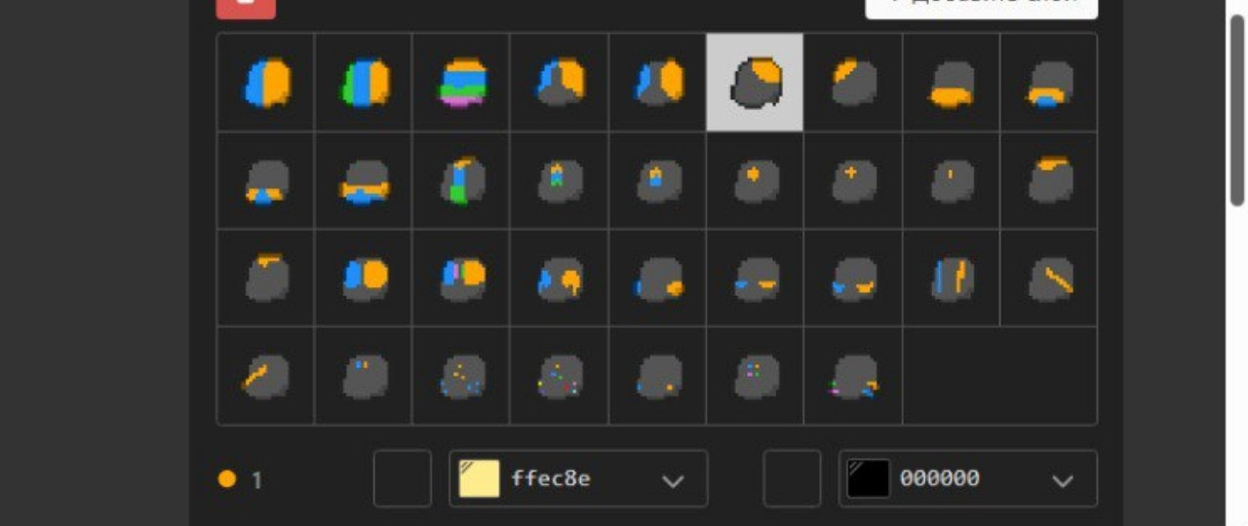Select the blue-and-orange halves pattern

click(265, 82)
